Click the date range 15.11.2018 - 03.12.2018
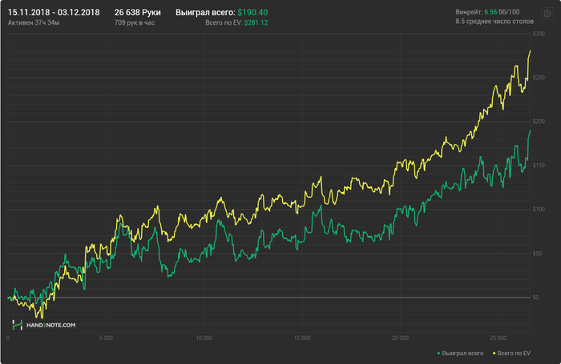 [54, 13]
